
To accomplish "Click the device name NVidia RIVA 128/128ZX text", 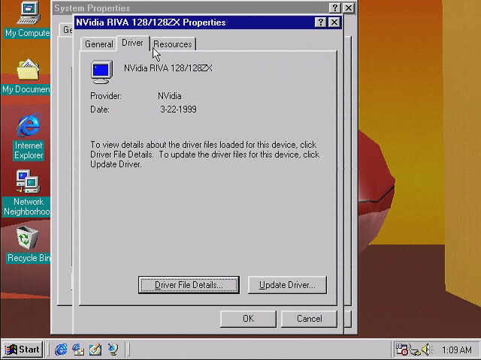I will coord(168,68).
